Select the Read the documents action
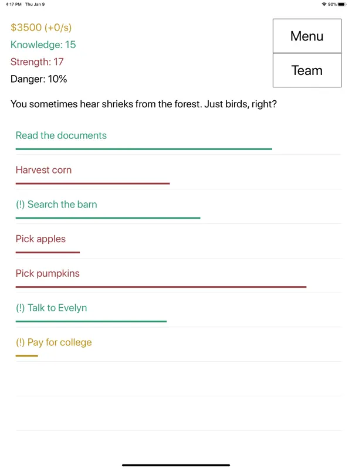 61,135
